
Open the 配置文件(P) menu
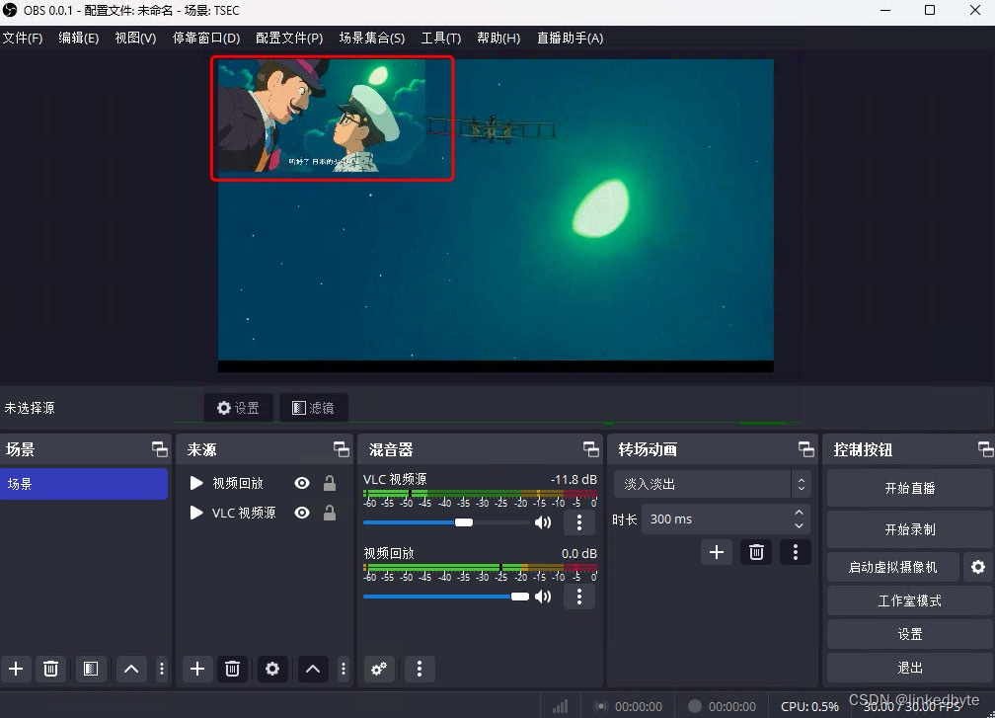(x=289, y=39)
